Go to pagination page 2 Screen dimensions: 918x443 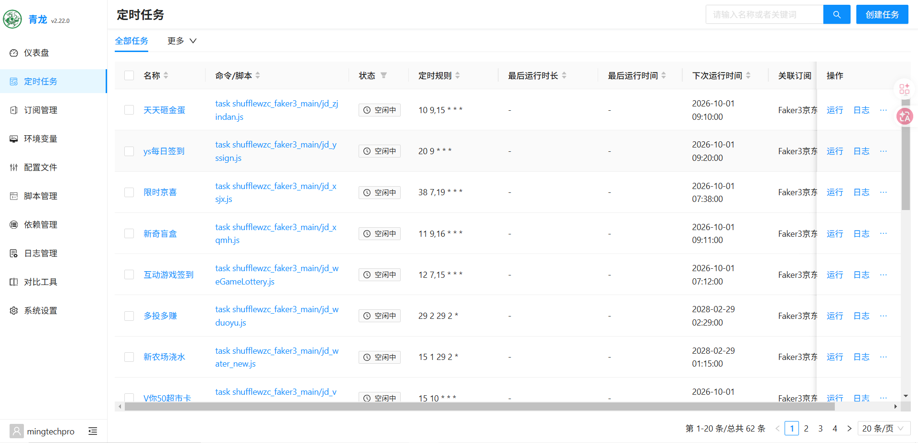[x=806, y=429]
